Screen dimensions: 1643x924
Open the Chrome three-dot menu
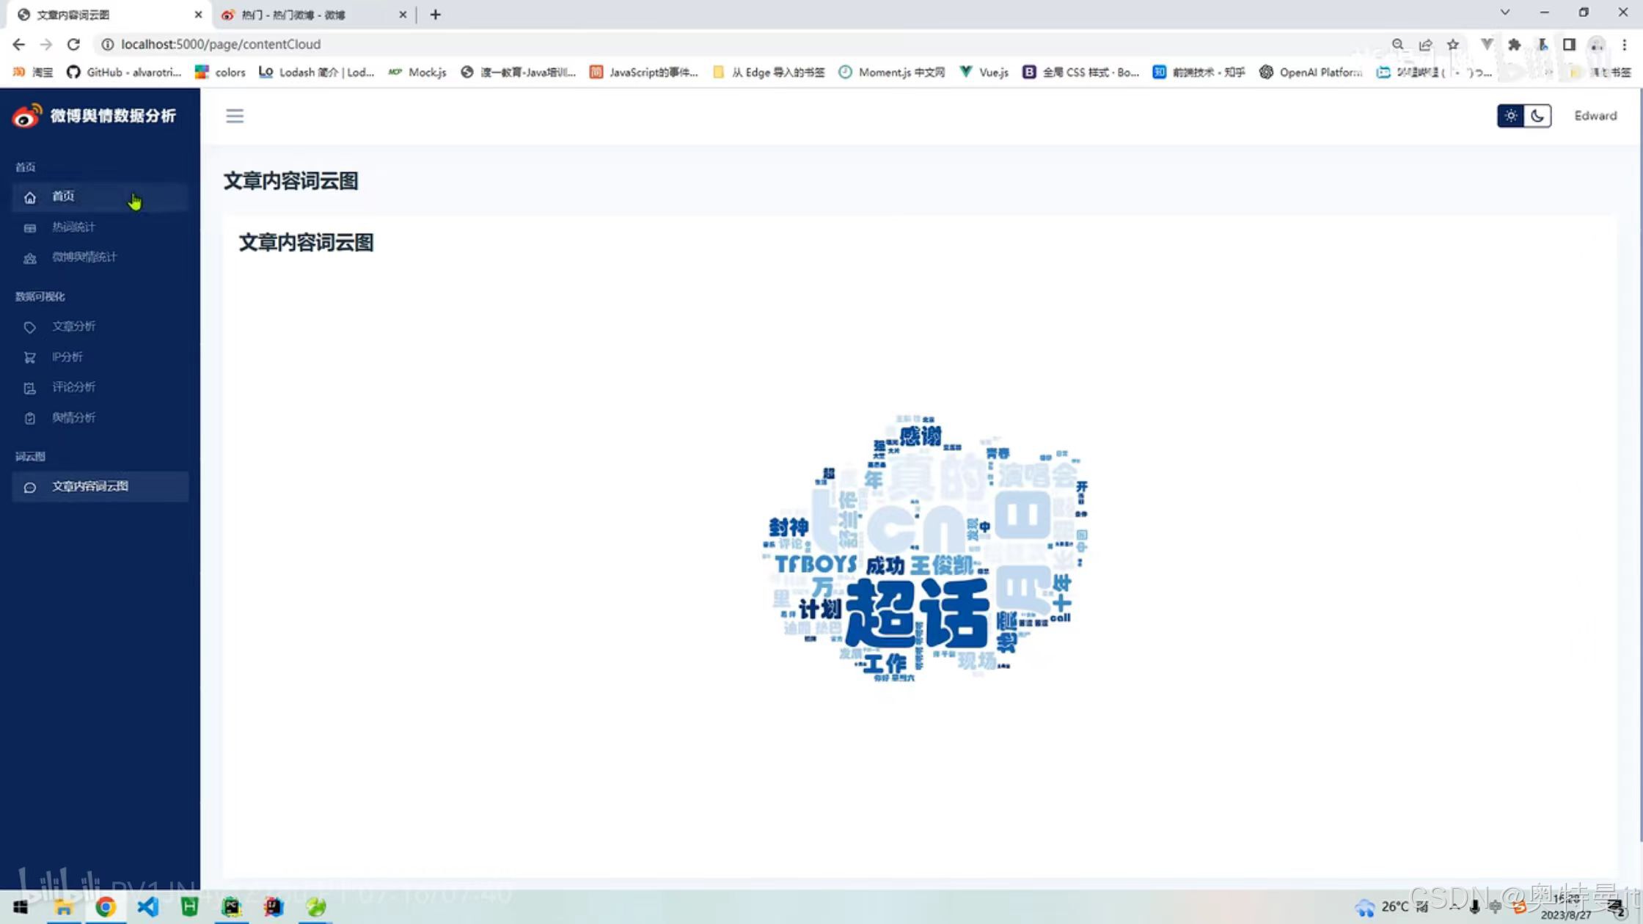point(1625,44)
